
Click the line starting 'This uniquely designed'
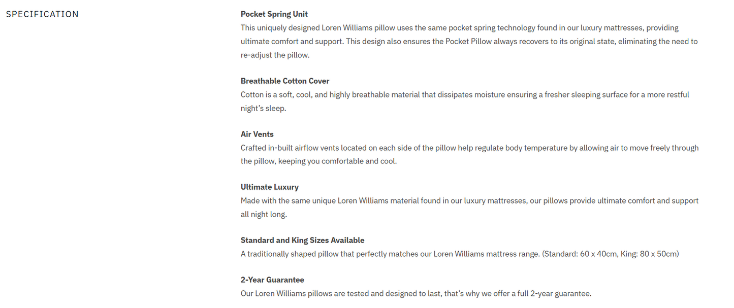coord(459,28)
